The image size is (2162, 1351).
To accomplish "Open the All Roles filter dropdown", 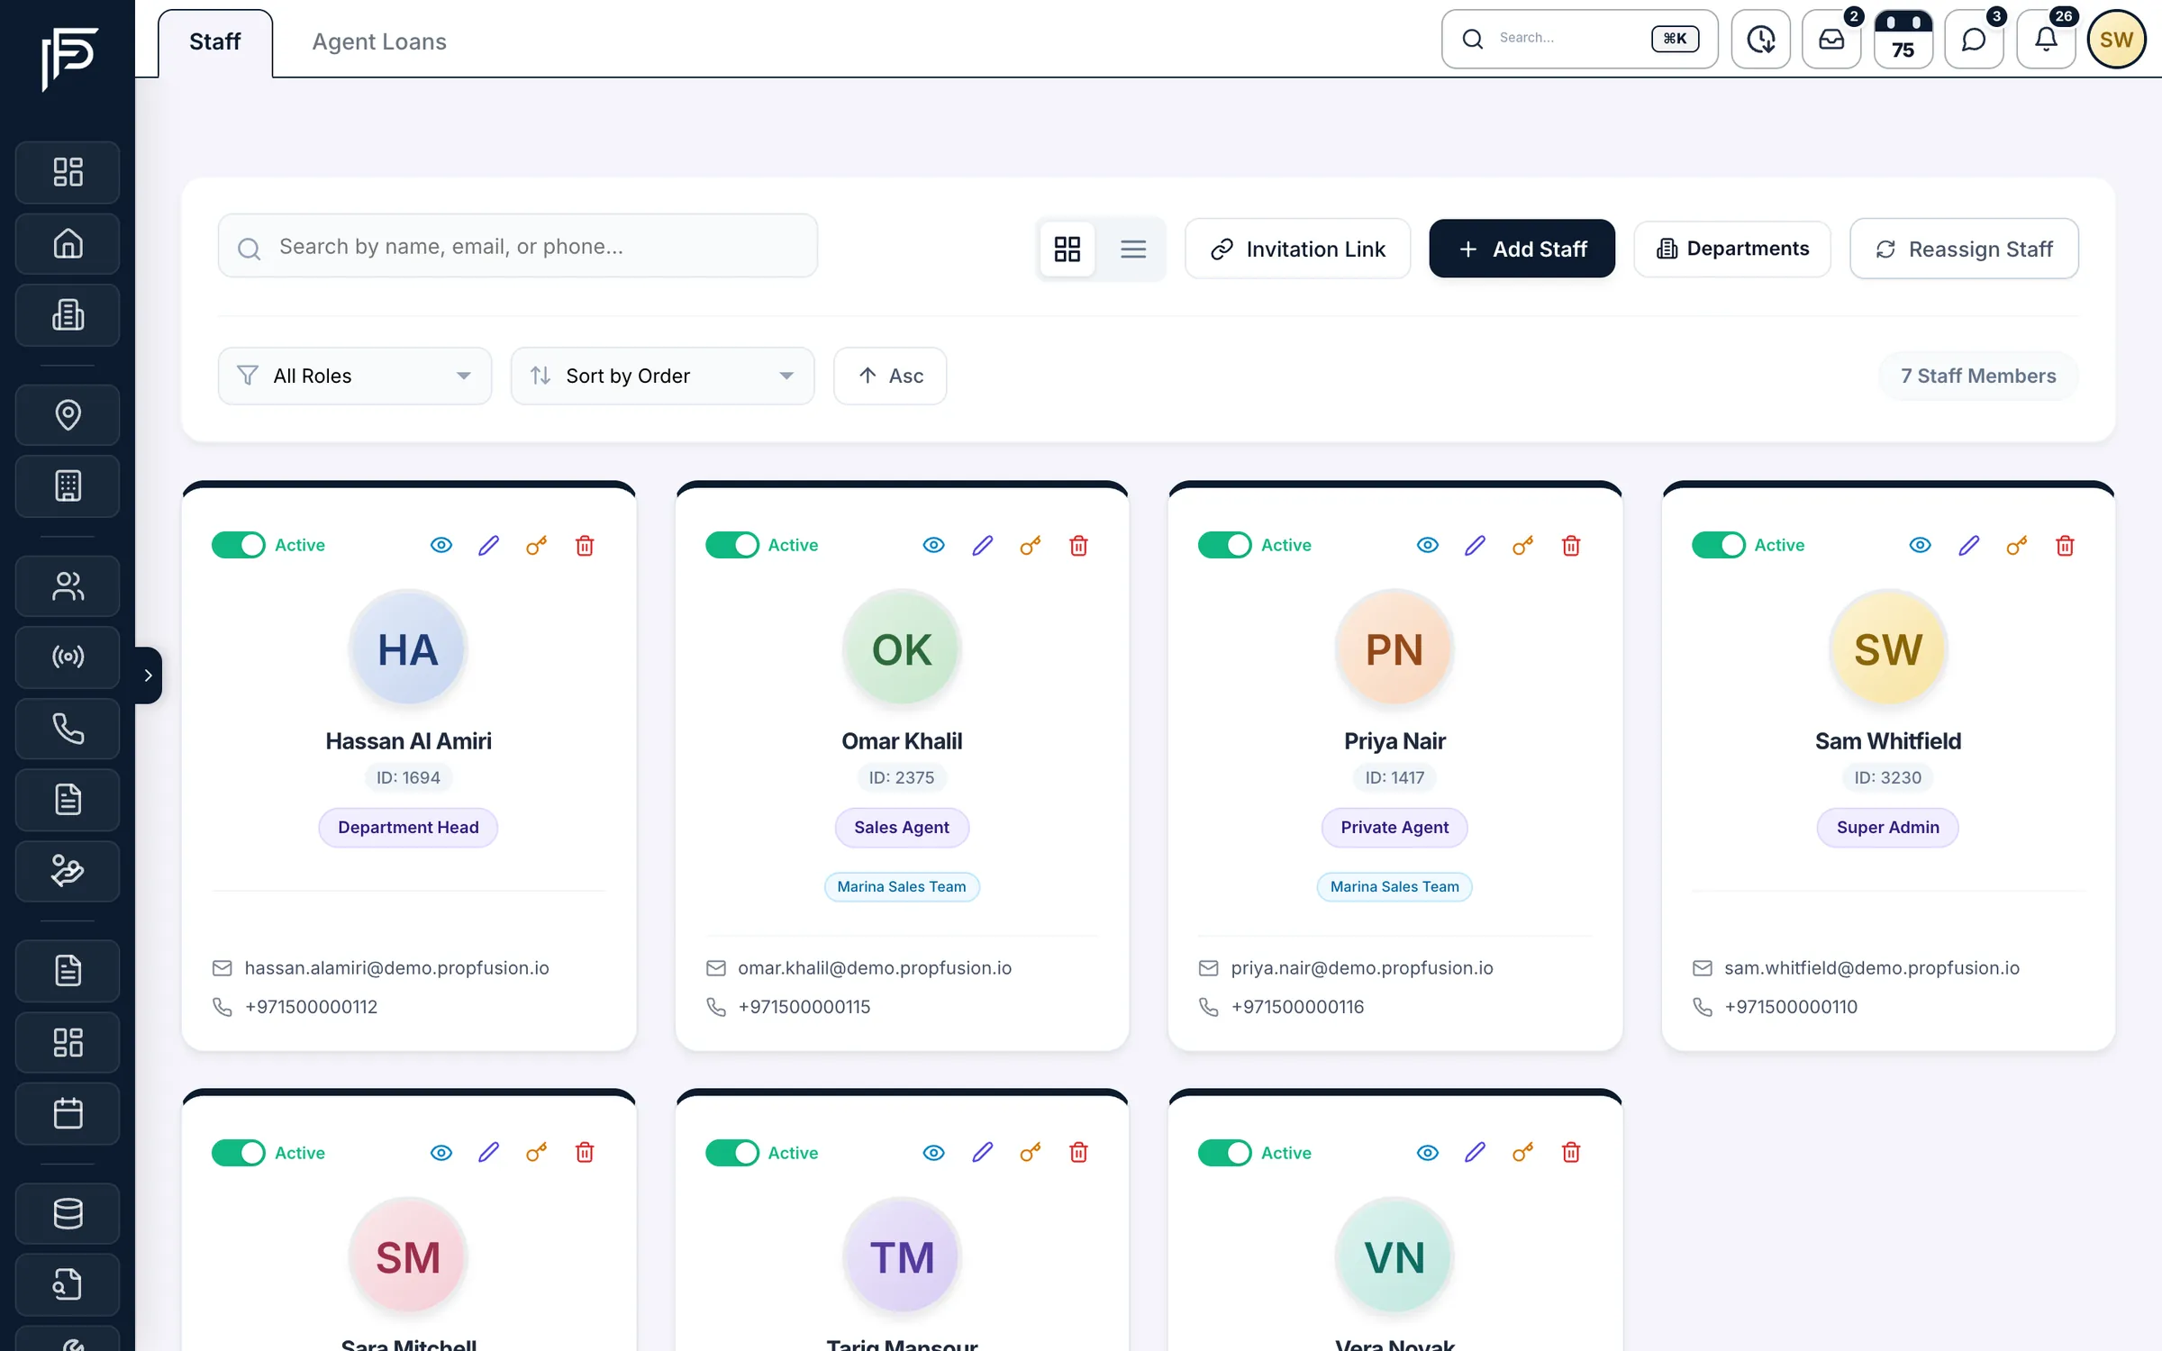I will click(x=355, y=376).
